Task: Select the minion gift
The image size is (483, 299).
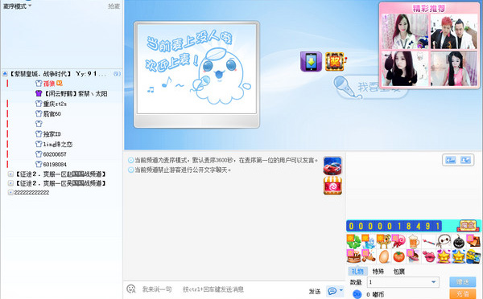Action: [473, 256]
